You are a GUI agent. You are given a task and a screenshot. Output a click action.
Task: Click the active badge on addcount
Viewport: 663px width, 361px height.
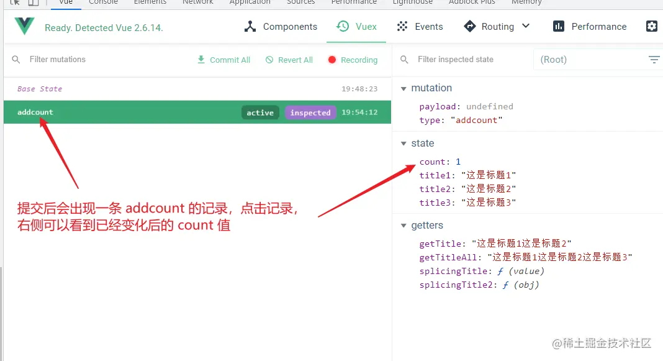coord(260,112)
